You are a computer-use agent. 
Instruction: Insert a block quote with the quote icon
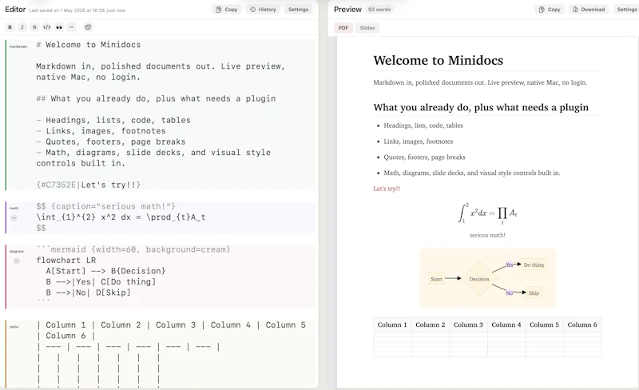click(x=59, y=27)
